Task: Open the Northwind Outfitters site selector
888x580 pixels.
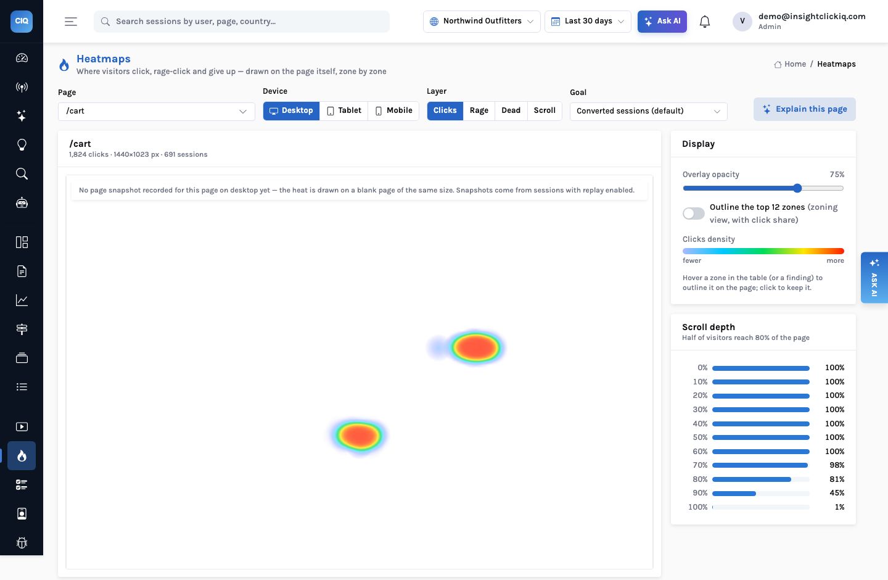Action: point(482,22)
